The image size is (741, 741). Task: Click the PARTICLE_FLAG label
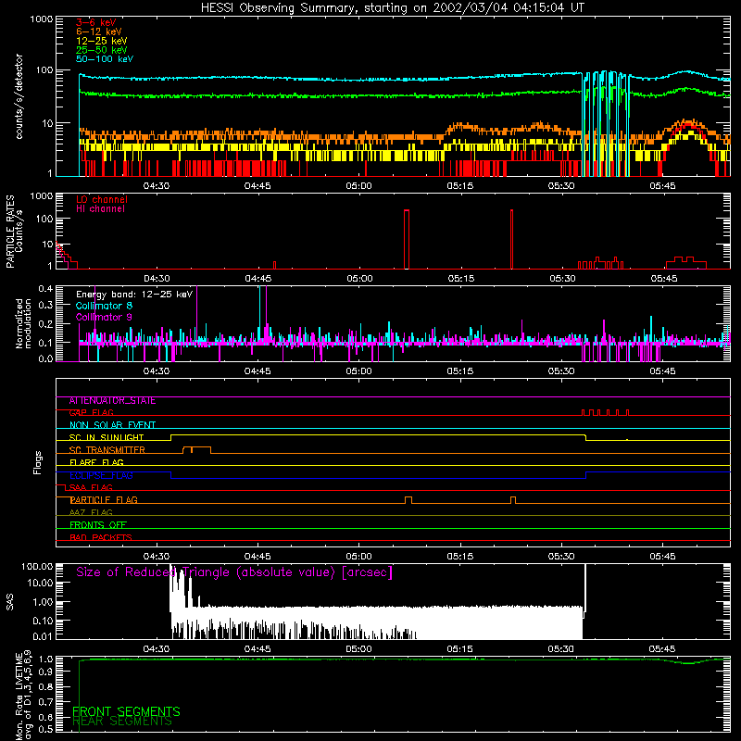pyautogui.click(x=104, y=499)
